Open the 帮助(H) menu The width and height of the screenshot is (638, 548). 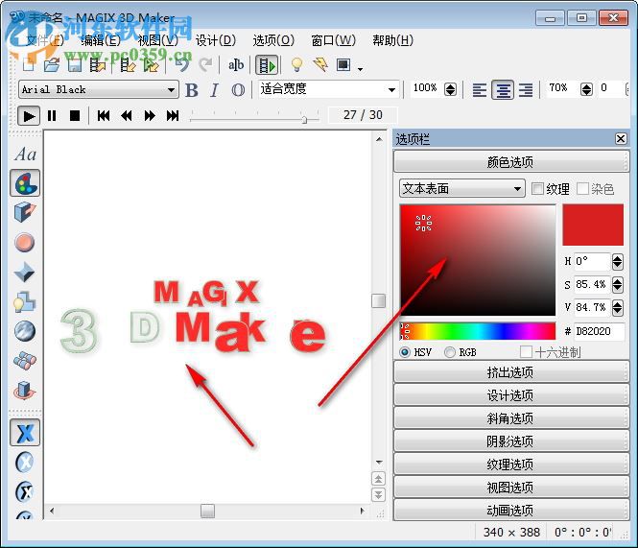392,40
